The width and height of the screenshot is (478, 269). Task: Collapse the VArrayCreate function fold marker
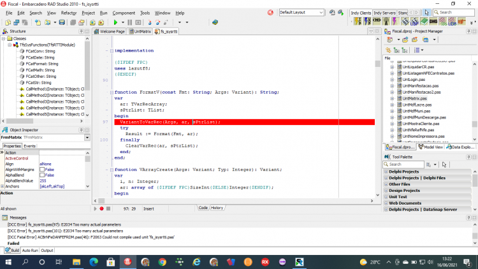pyautogui.click(x=112, y=170)
